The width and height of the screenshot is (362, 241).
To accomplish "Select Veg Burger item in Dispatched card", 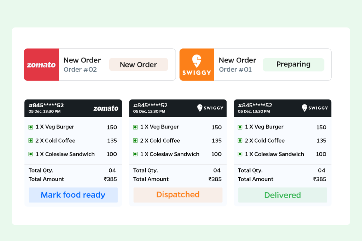I will coord(159,127).
